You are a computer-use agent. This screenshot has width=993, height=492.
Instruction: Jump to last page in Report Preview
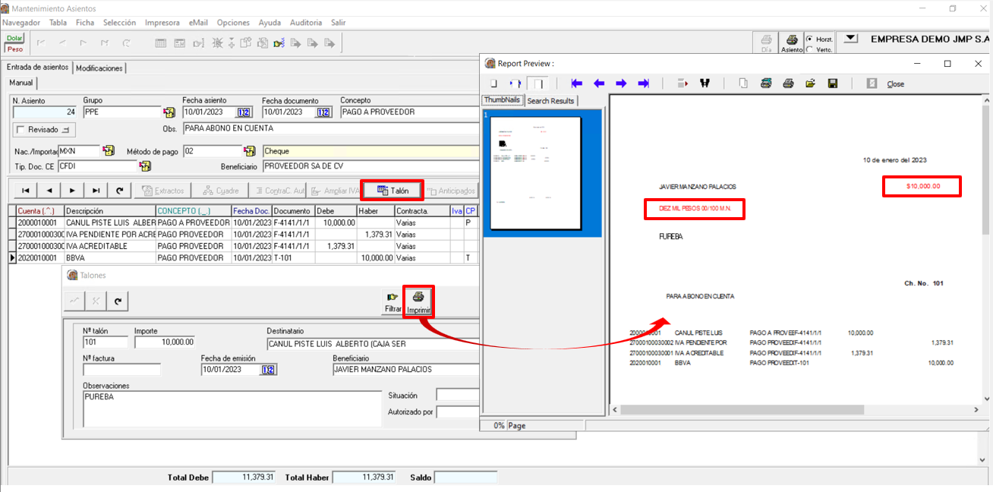tap(644, 84)
